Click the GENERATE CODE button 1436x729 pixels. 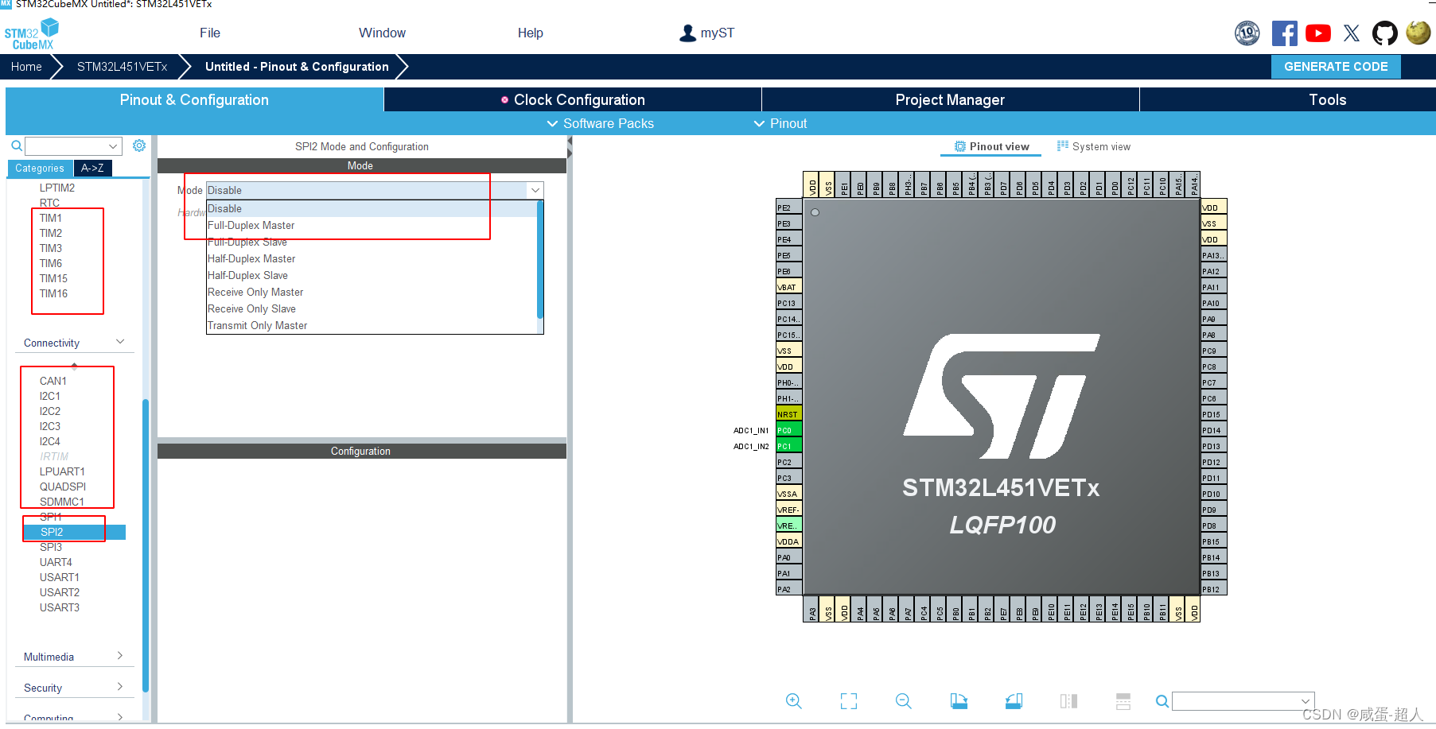[x=1336, y=67]
